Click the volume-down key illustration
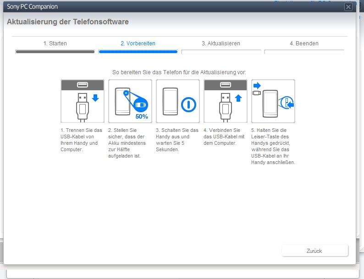364x279 pixels. coord(273,101)
